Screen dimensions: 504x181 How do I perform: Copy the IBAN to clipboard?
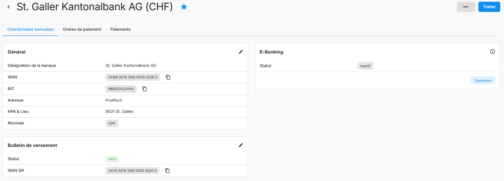(168, 77)
